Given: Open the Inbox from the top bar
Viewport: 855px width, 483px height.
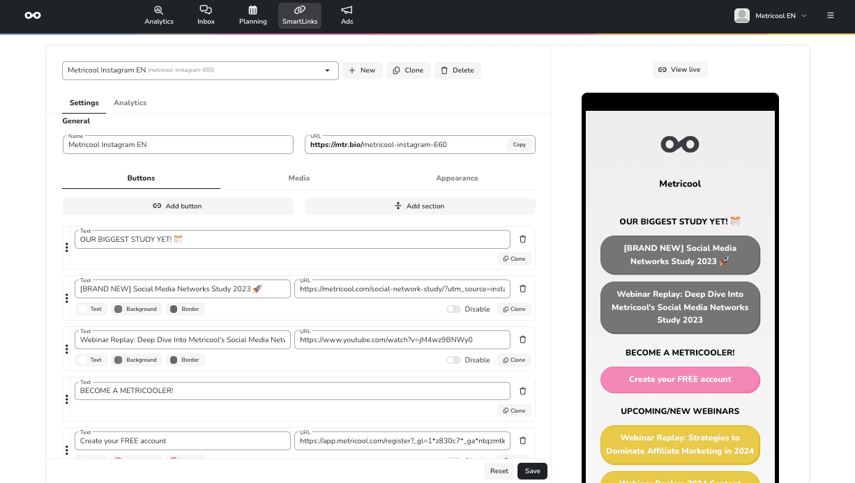Looking at the screenshot, I should tap(206, 15).
